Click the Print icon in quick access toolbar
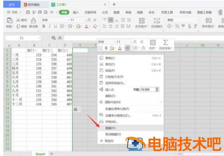This screenshot has height=156, width=224. point(40,12)
